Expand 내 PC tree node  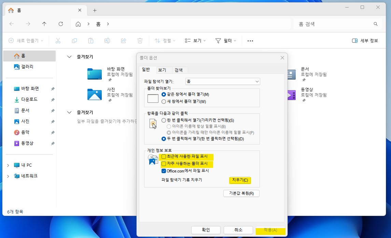pos(8,165)
